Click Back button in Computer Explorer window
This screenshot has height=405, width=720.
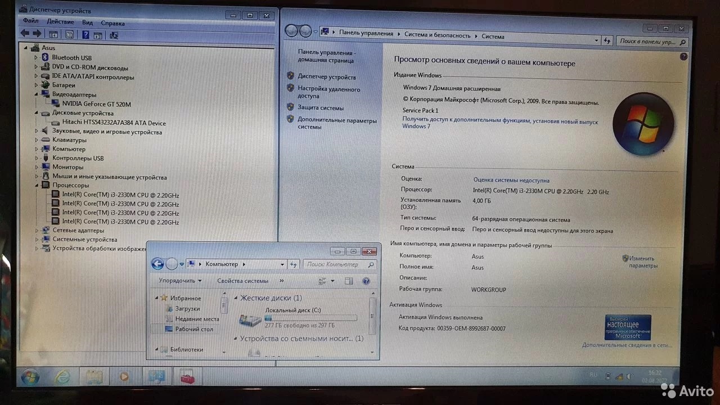[158, 264]
